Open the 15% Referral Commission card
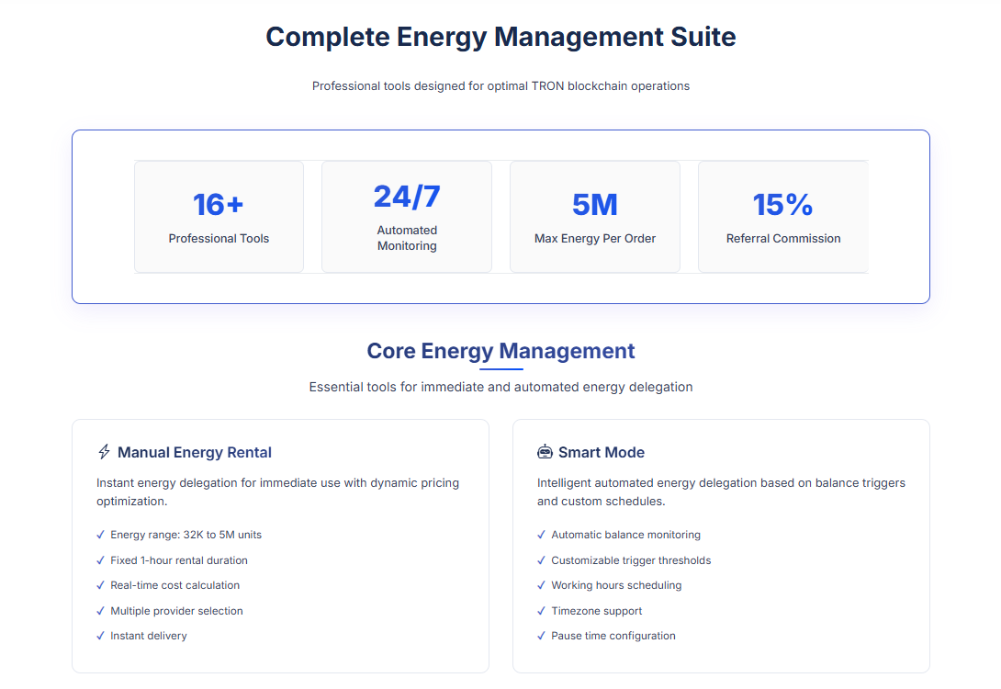1001x689 pixels. click(x=782, y=217)
